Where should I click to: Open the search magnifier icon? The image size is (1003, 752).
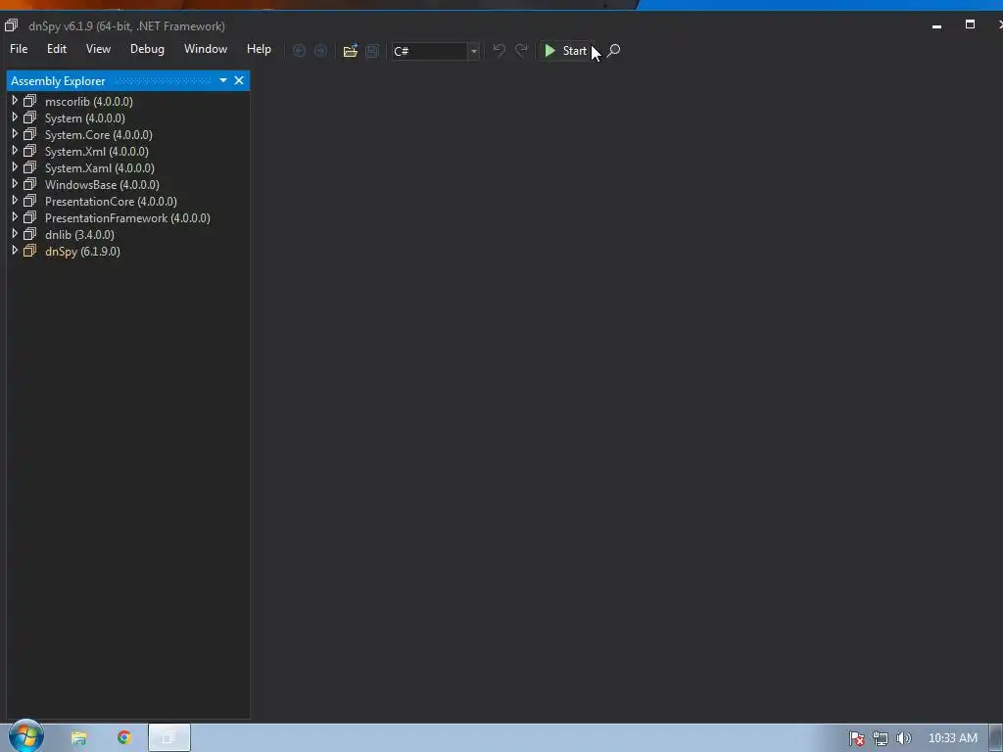[x=613, y=51]
